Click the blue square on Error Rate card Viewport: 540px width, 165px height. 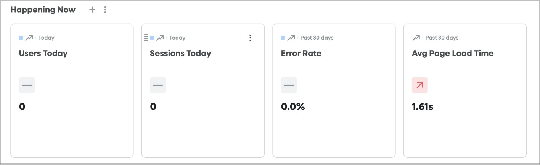pos(283,38)
